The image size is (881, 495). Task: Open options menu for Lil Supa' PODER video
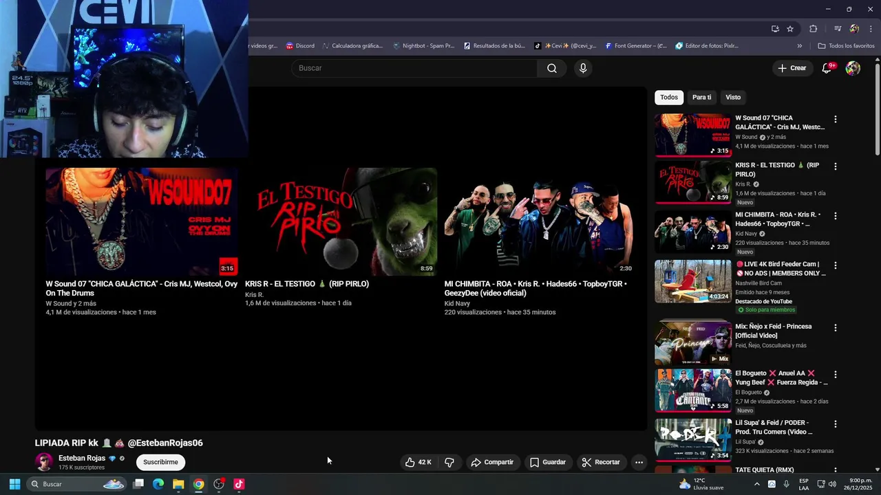(x=836, y=424)
